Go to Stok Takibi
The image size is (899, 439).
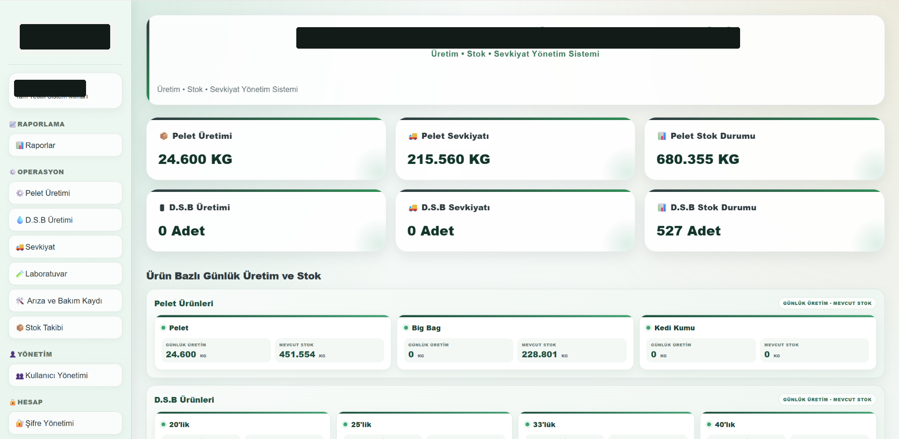pyautogui.click(x=65, y=328)
